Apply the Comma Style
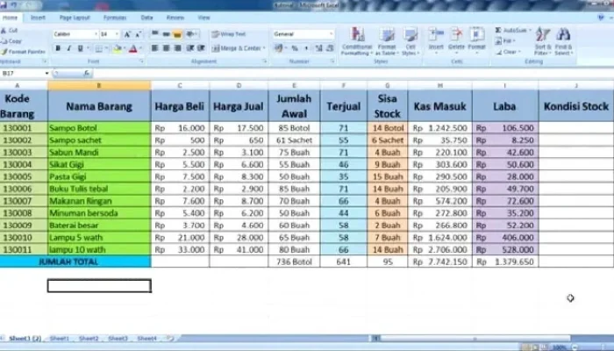Viewport: 614px width, 351px height. 306,48
